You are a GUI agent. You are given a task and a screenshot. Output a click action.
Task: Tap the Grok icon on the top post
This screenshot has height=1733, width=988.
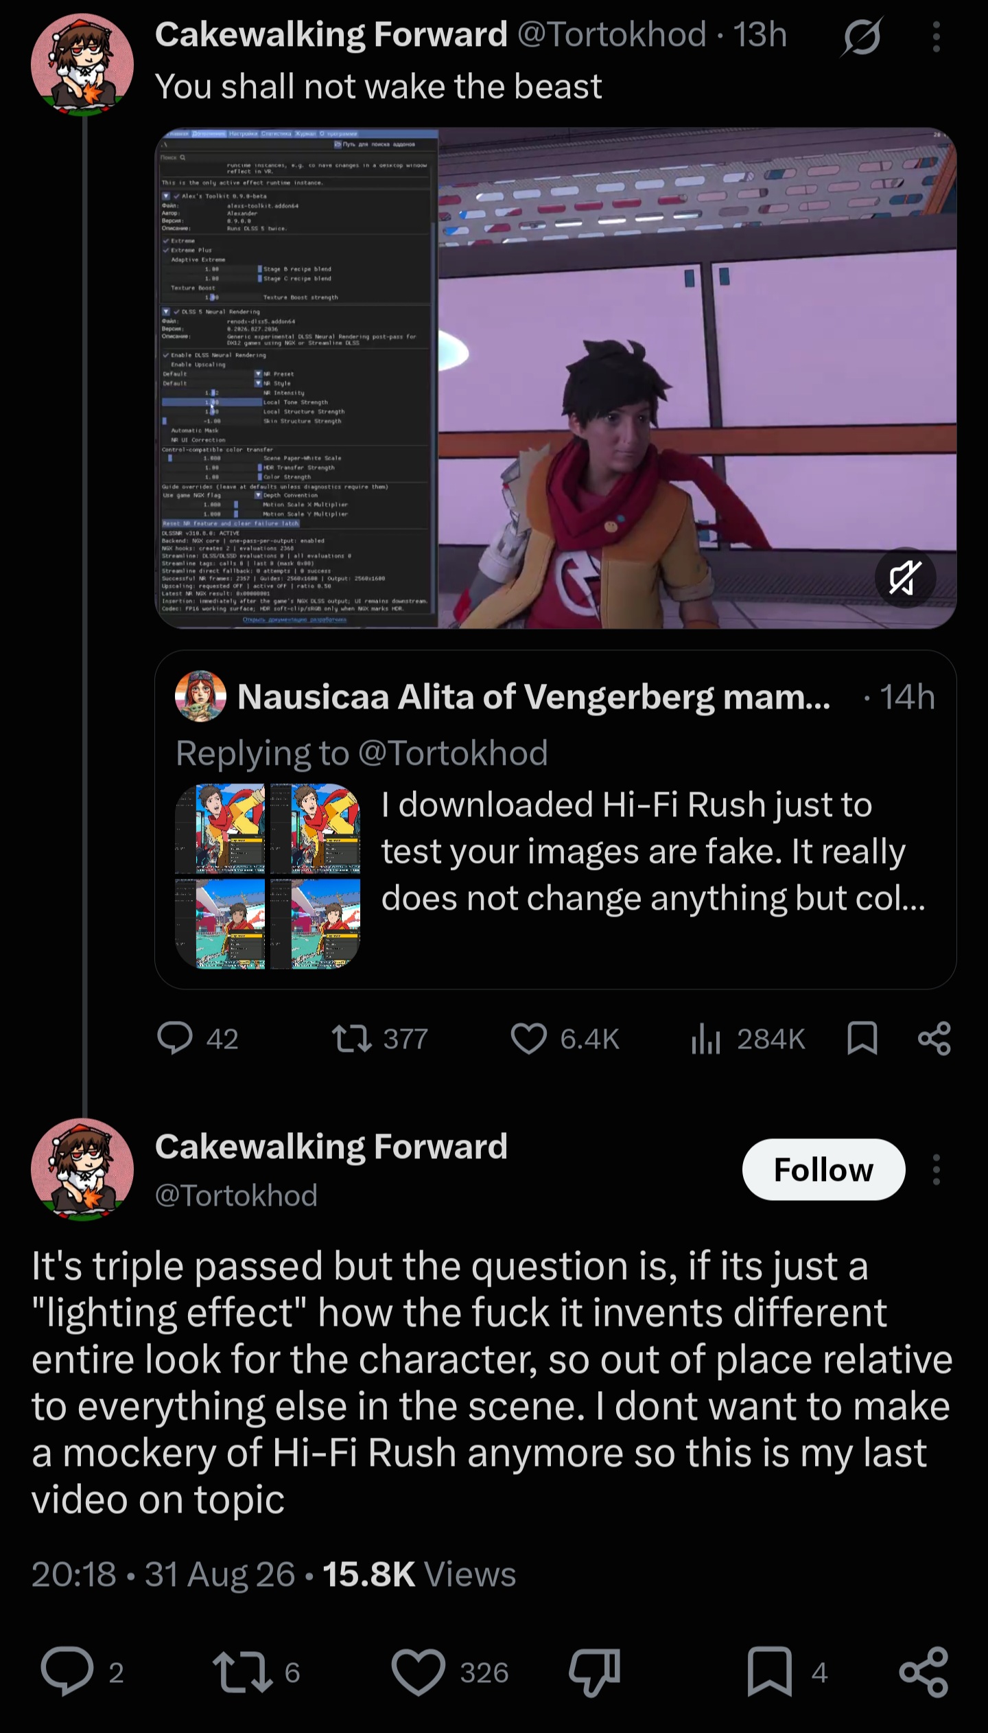tap(862, 36)
